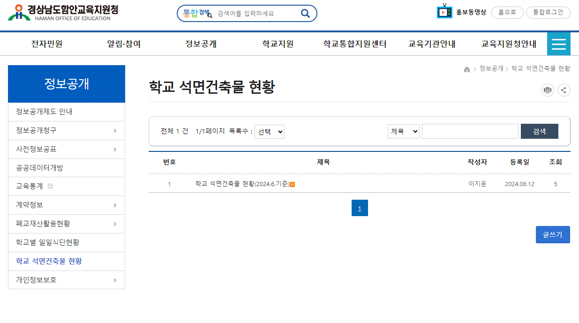Expand the 계약정보 sidebar chevron
Screen dimensions: 579x323
115,205
